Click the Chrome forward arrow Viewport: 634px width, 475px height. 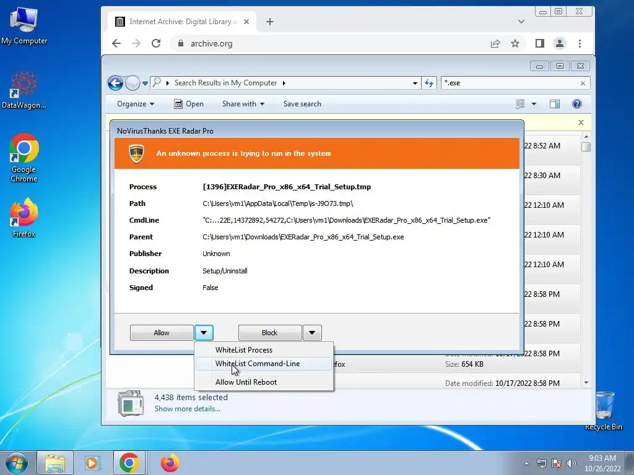(x=136, y=44)
